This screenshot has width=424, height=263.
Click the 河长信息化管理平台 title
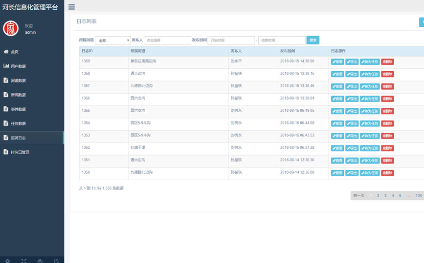30,7
